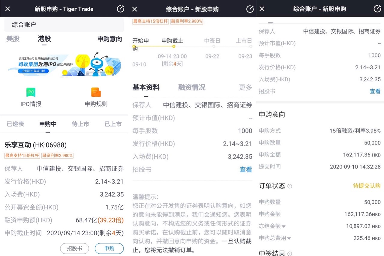Tap 查看 prospectus link in middle panel
Screen dimensions: 384x256
[x=246, y=170]
